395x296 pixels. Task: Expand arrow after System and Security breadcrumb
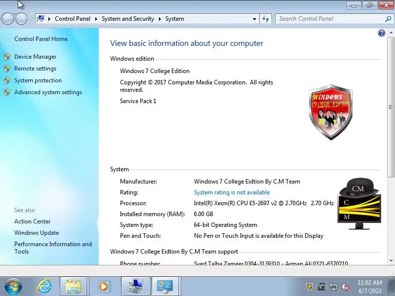click(159, 19)
